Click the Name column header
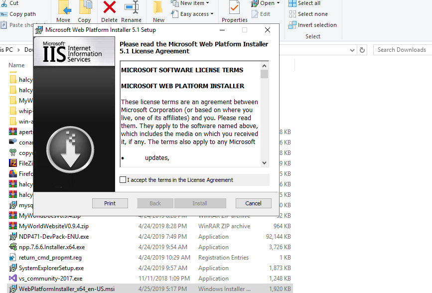Image resolution: width=432 pixels, height=293 pixels. pyautogui.click(x=16, y=65)
